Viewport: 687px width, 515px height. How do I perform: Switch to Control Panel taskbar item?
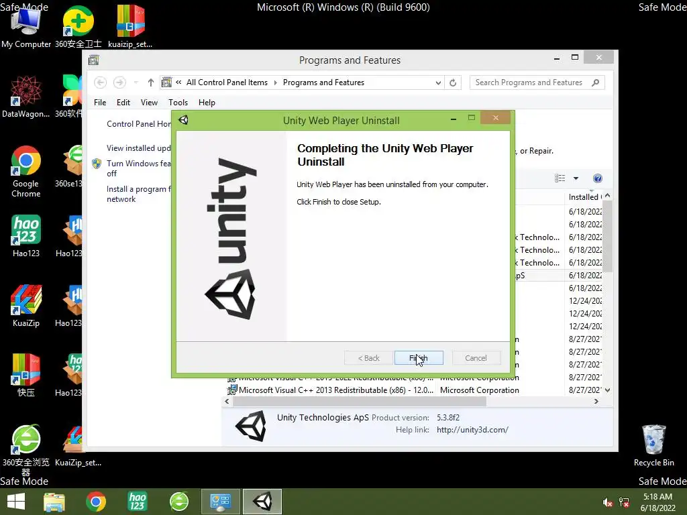(x=220, y=502)
